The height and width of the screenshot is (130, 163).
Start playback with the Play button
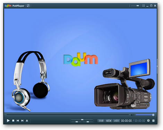click(8, 121)
